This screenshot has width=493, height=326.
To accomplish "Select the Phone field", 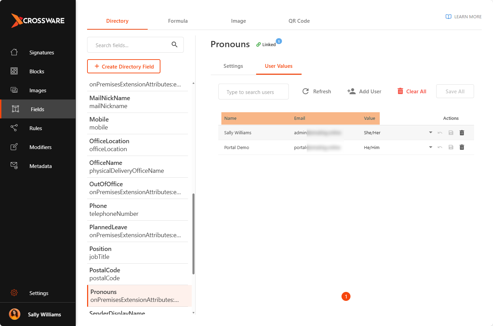I will click(x=138, y=210).
